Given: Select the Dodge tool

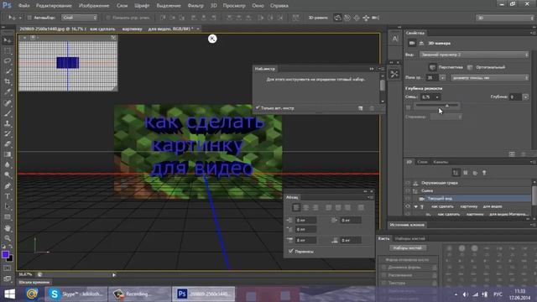Looking at the screenshot, I should (8, 174).
